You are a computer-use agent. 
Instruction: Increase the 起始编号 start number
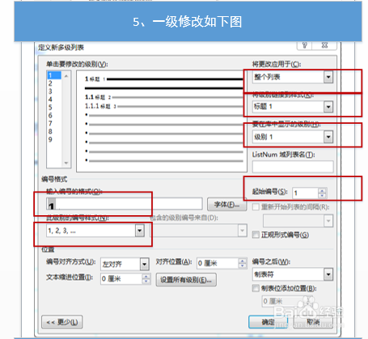(322, 190)
